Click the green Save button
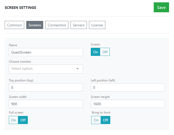The width and height of the screenshot is (174, 135). (161, 7)
